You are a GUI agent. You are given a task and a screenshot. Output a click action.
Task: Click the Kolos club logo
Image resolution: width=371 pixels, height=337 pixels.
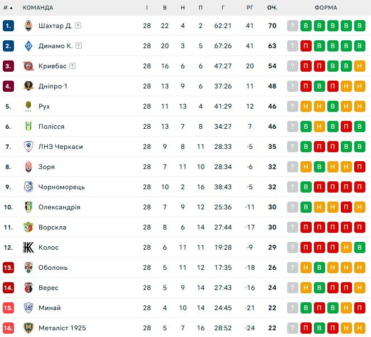[x=29, y=247]
